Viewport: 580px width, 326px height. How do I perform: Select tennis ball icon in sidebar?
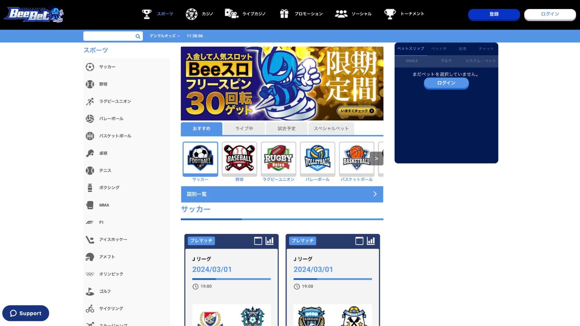point(90,171)
